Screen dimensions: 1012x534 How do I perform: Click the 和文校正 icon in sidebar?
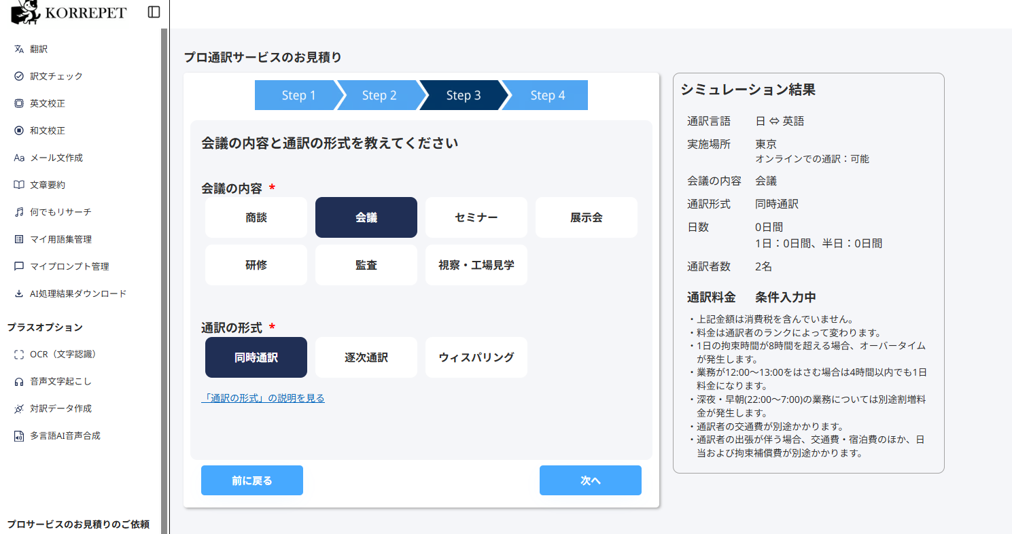coord(19,130)
